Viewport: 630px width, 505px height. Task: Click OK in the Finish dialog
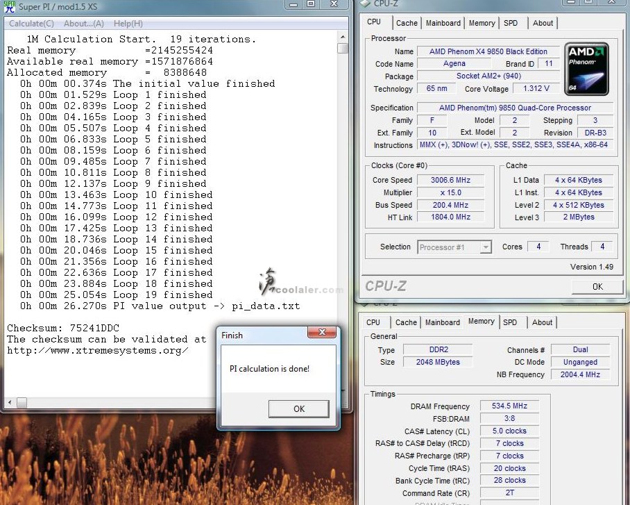[299, 409]
